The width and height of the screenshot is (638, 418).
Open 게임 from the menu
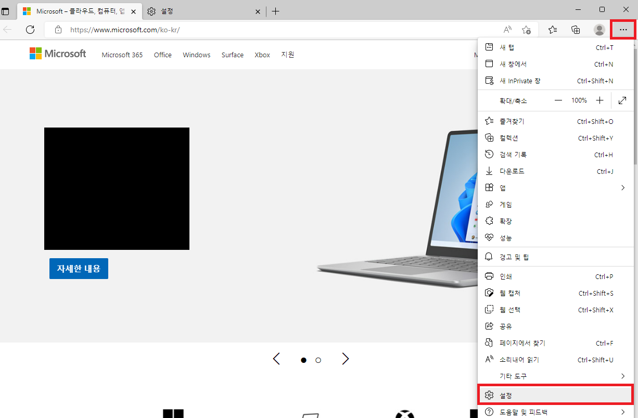556,205
